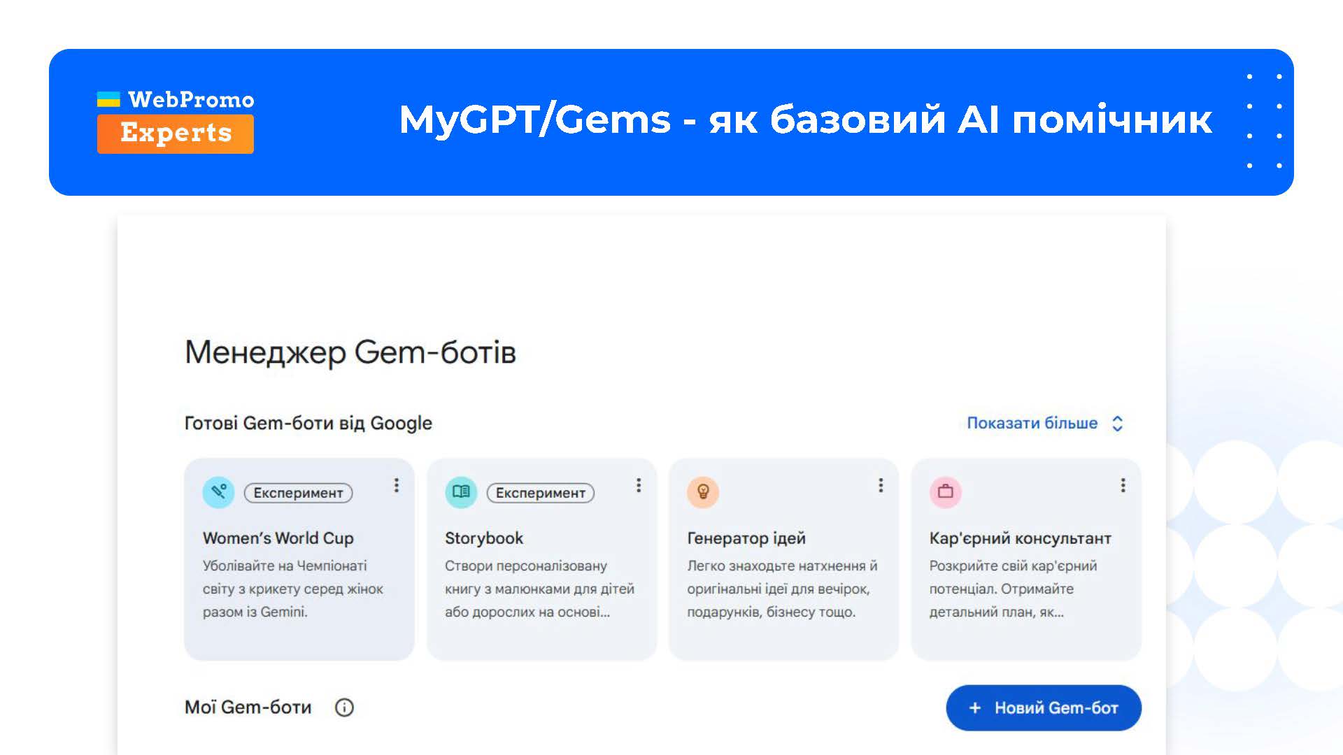Screen dimensions: 1343x755
Task: Click the briefcase icon on Кар'єрний консультант
Action: (x=945, y=491)
